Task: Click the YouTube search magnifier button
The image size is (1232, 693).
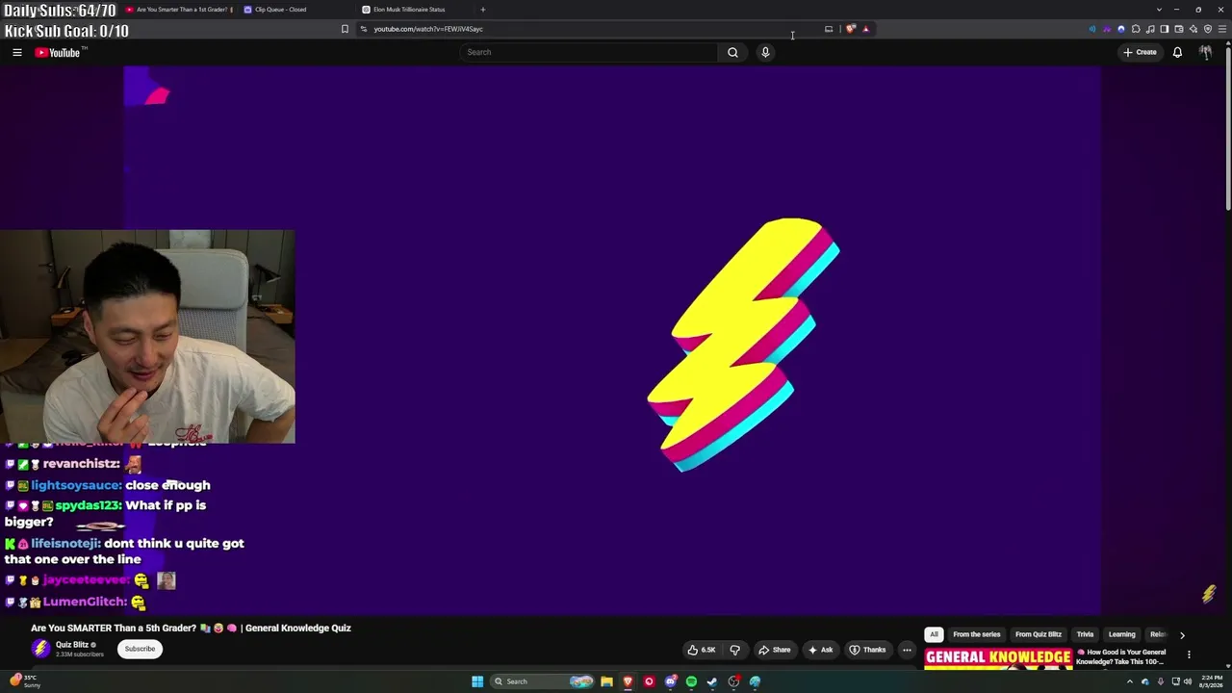Action: (x=732, y=52)
